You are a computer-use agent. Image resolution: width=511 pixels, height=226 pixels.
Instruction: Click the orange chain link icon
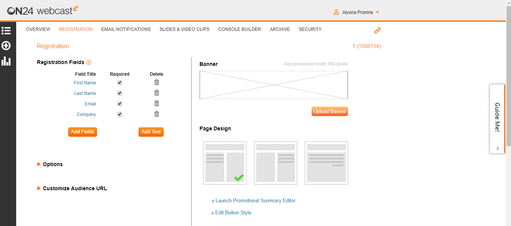[377, 31]
